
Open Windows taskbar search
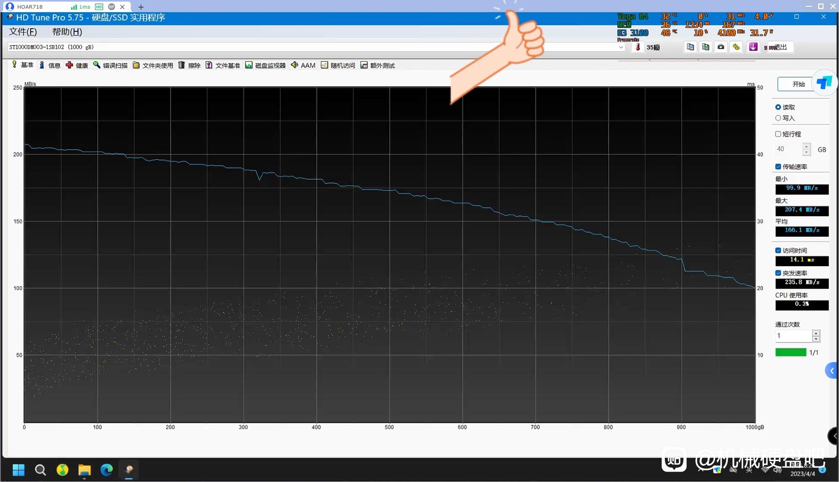[x=40, y=470]
